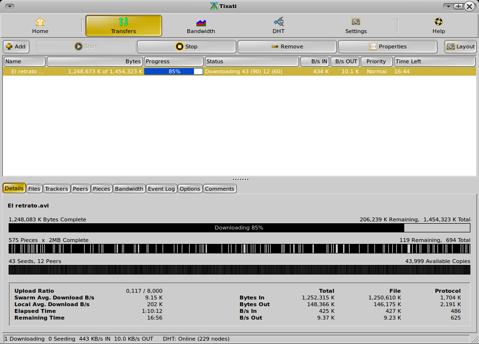This screenshot has width=479, height=344.
Task: Stop the current download
Action: pos(186,46)
